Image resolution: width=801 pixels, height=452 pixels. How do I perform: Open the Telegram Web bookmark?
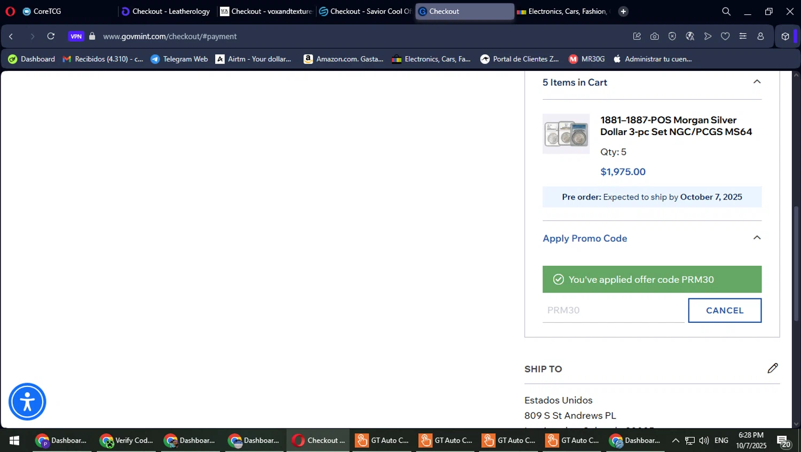(179, 59)
